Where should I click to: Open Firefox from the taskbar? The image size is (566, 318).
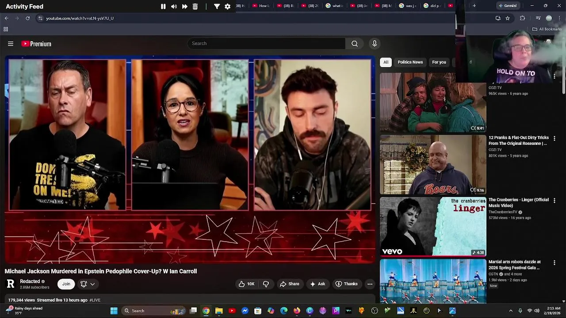pos(297,311)
